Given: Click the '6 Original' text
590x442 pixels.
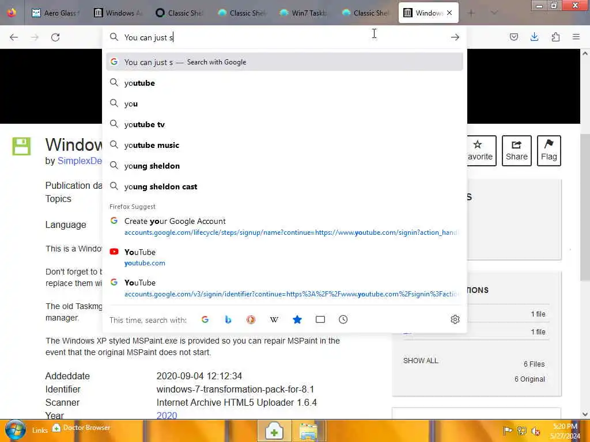Looking at the screenshot, I should [530, 379].
